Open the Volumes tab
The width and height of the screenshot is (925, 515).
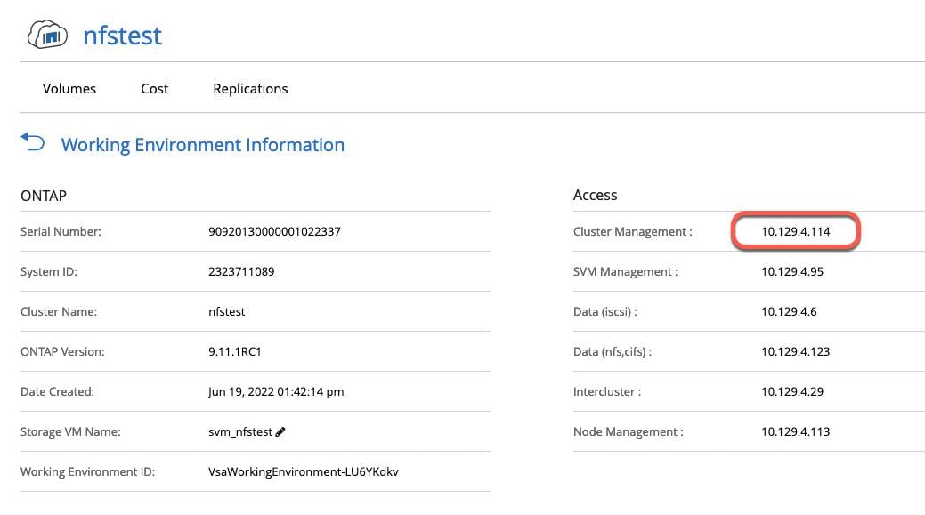[x=69, y=89]
